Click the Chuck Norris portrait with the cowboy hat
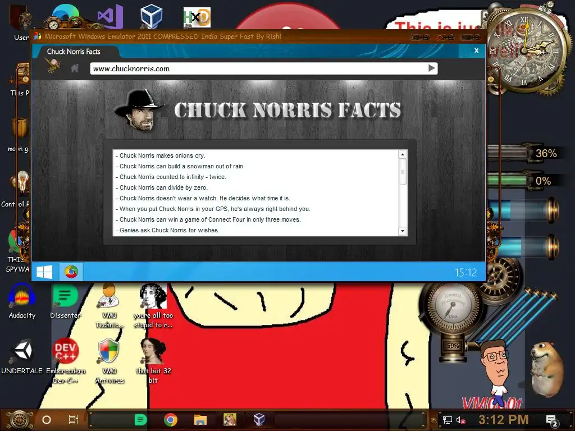The image size is (575, 431). point(140,109)
